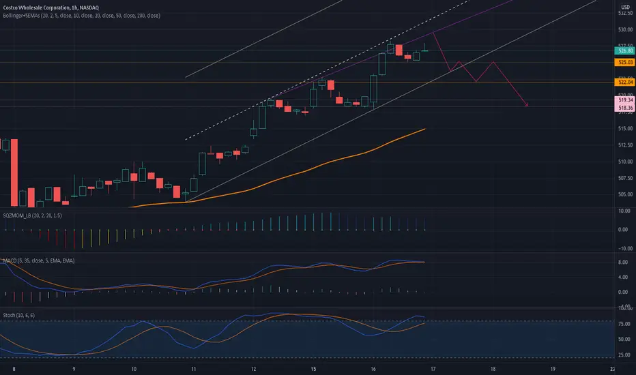The height and width of the screenshot is (375, 636).
Task: Click the 50.00 value on Stoch scale
Action: [x=624, y=340]
